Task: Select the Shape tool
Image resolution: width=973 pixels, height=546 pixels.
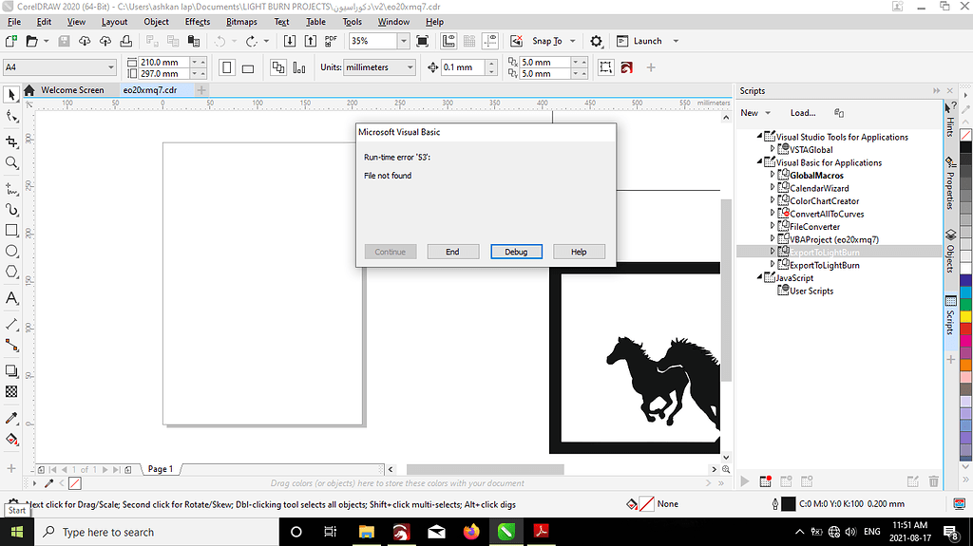Action: click(x=11, y=116)
